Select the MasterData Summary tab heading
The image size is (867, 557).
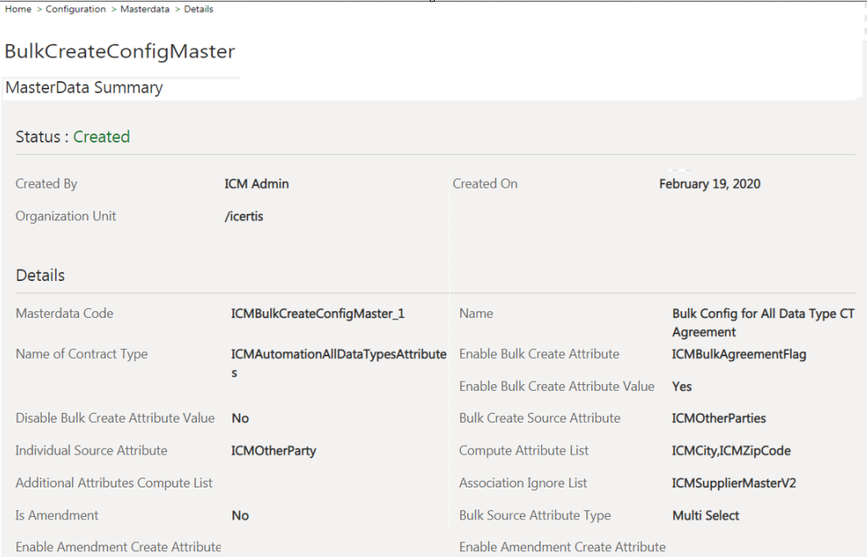click(x=84, y=88)
